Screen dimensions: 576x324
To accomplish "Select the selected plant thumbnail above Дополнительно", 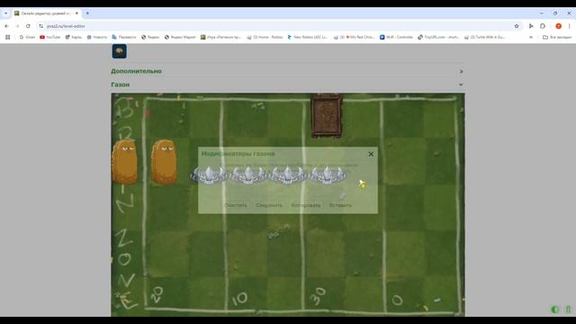I will 120,51.
